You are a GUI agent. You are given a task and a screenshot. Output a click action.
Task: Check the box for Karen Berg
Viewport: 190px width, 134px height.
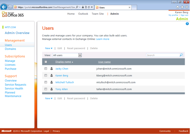pyautogui.click(x=46, y=75)
